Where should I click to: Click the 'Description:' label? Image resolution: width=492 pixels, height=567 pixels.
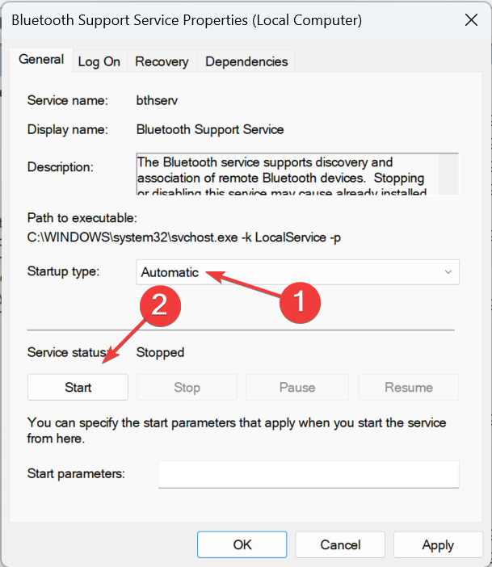(x=61, y=167)
